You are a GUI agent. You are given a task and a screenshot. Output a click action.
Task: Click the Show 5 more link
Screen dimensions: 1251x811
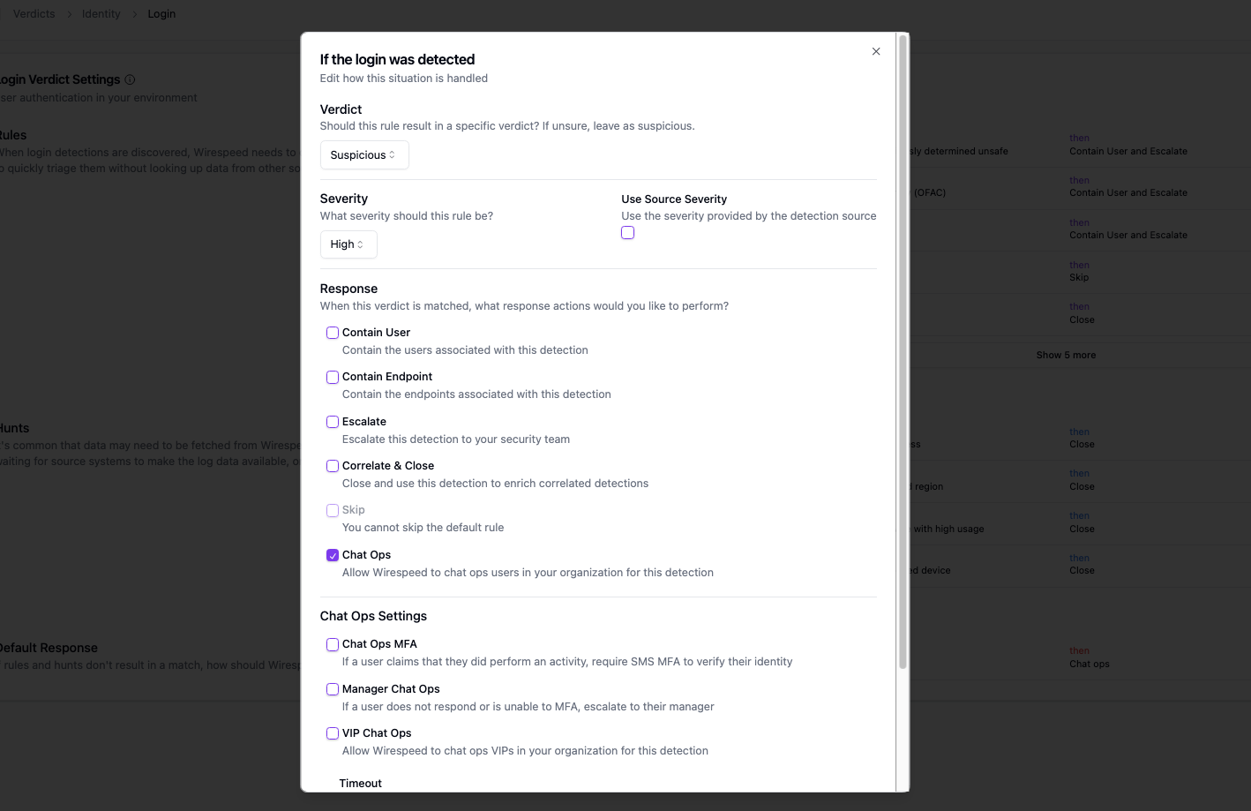coord(1066,355)
